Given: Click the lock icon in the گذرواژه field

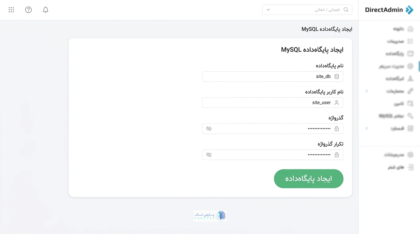Looking at the screenshot, I should tap(337, 129).
